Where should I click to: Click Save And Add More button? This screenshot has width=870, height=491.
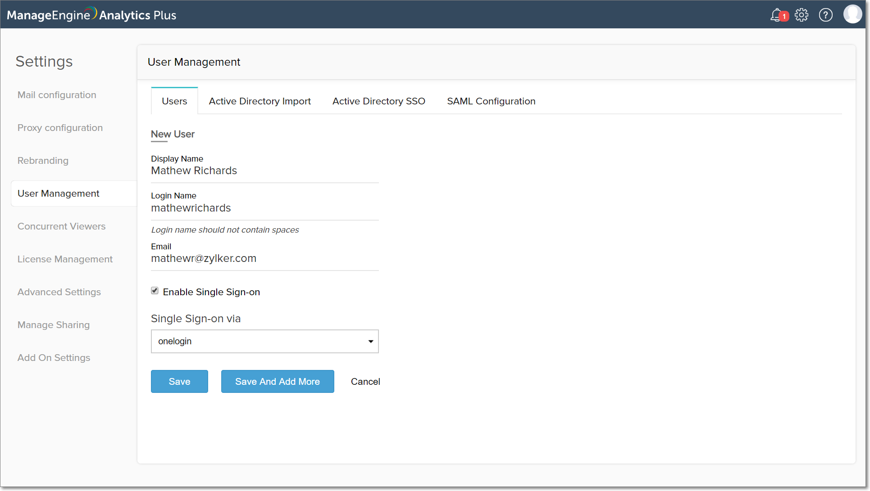277,381
